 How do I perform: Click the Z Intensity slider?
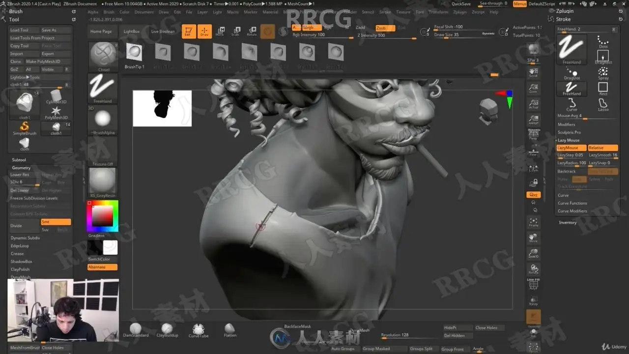point(386,35)
